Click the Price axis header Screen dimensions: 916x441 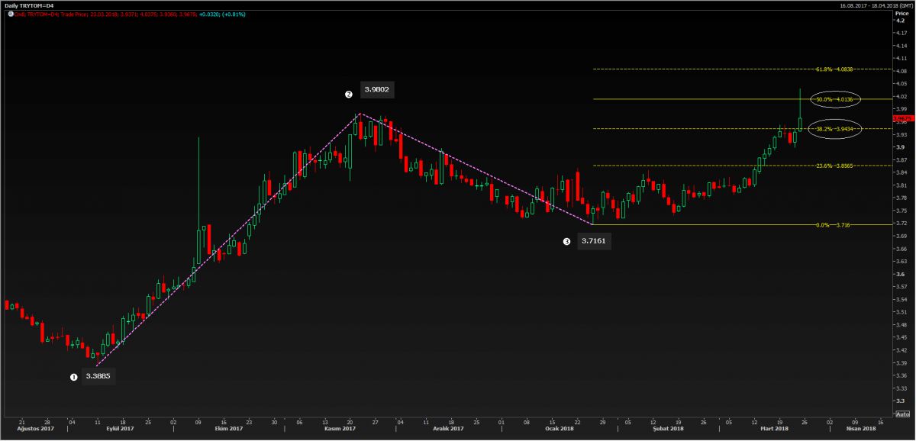coord(902,14)
